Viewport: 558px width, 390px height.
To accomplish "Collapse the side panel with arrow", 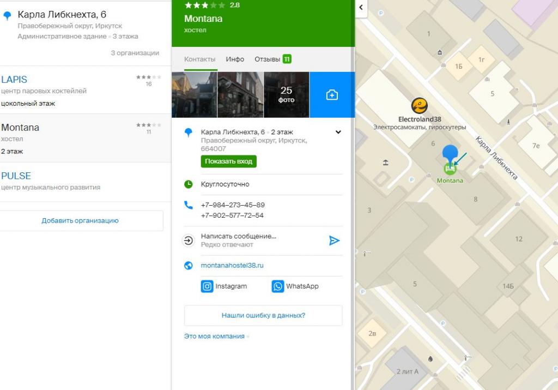I will coord(361,8).
